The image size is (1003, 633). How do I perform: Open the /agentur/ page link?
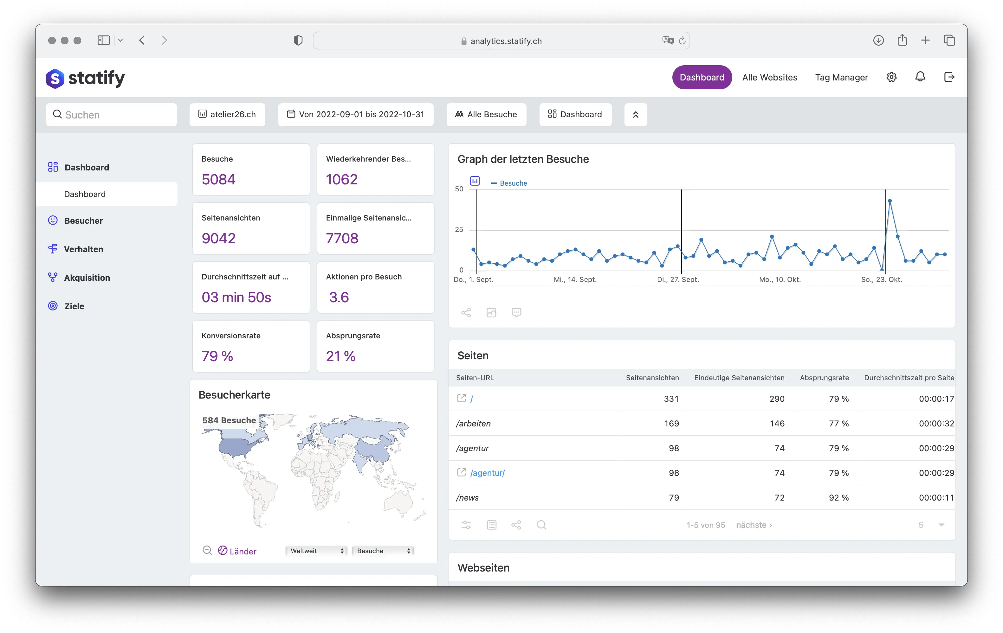click(487, 473)
